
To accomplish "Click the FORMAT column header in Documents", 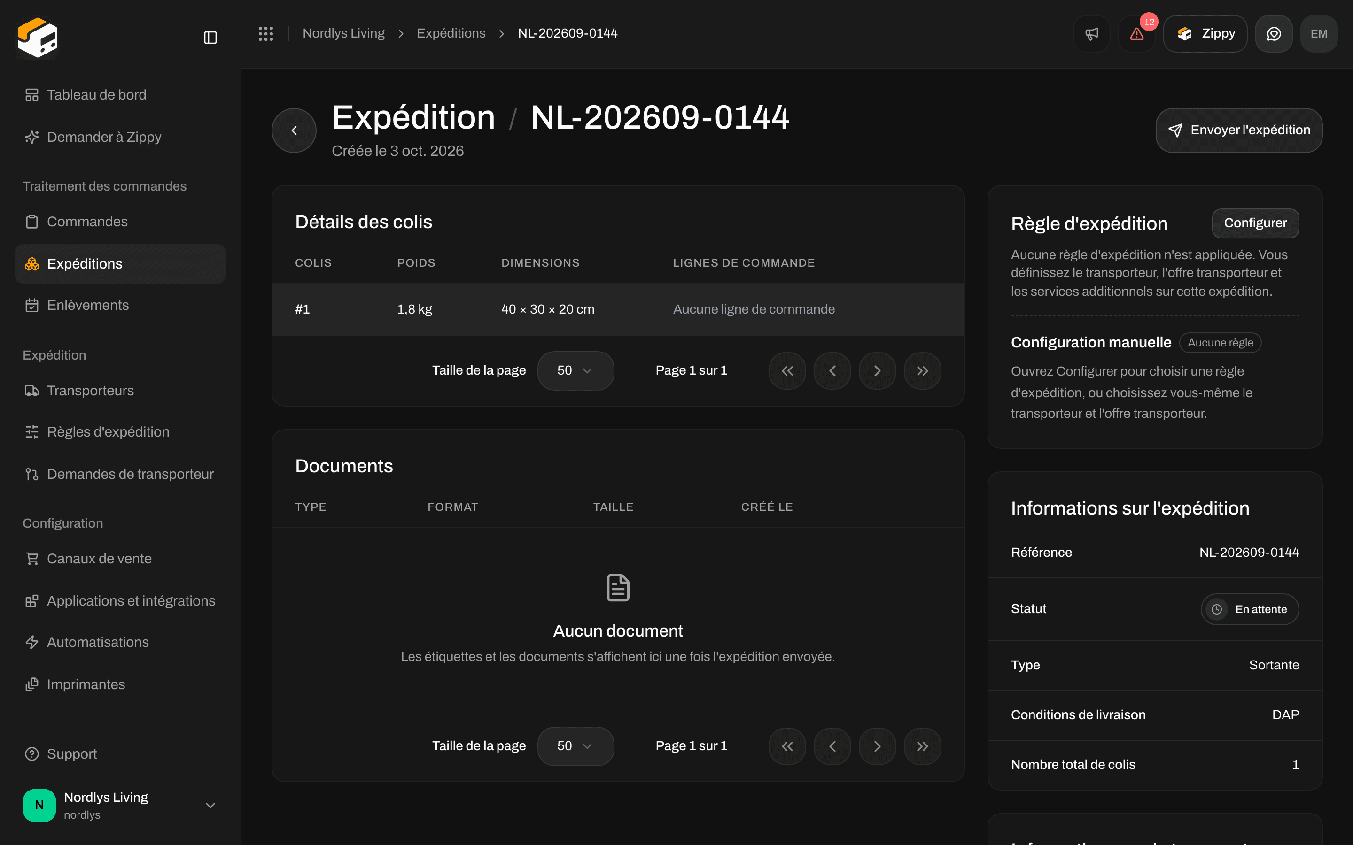I will coord(453,507).
